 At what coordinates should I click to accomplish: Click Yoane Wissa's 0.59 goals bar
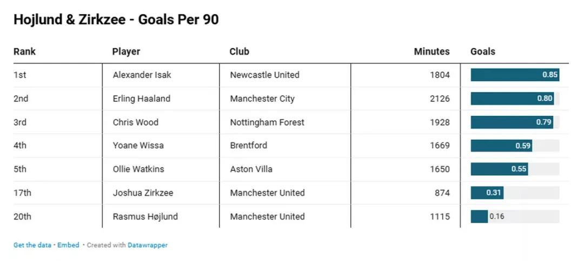pos(501,146)
